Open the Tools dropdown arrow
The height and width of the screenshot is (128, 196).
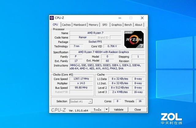pyautogui.click(x=107, y=110)
